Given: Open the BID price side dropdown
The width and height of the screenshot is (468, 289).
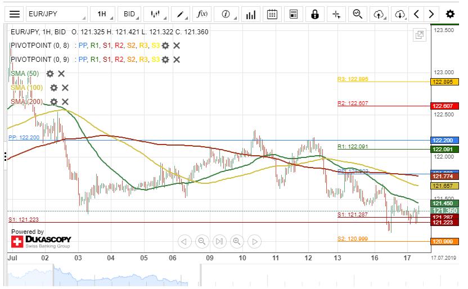Looking at the screenshot, I should click(130, 14).
